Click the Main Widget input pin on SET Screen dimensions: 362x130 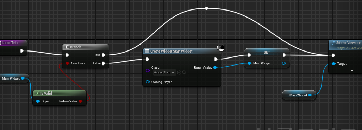[x=249, y=63]
